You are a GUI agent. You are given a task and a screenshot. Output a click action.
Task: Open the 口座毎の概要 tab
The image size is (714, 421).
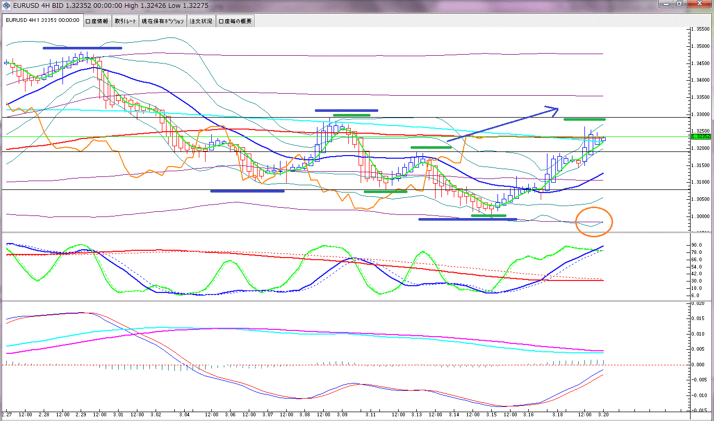[x=235, y=21]
